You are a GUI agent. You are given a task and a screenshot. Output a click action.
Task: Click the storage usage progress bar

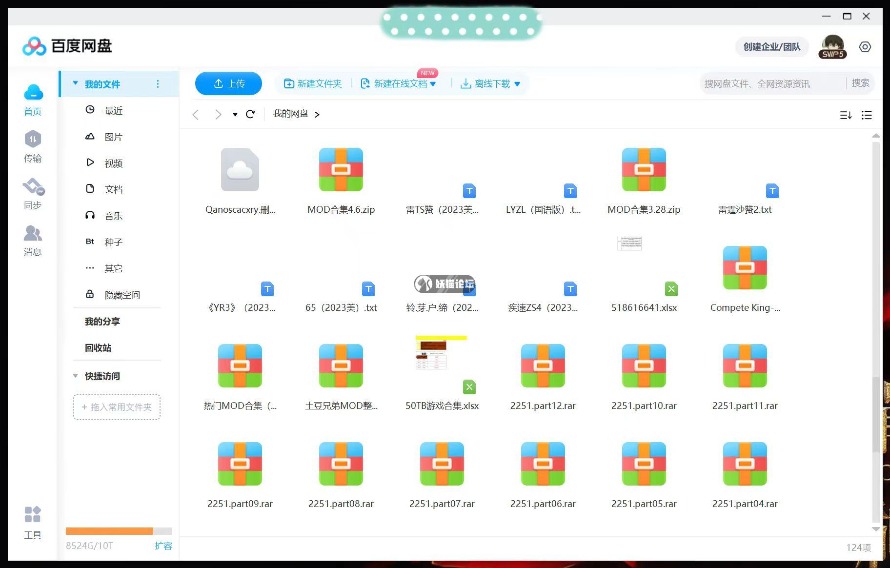click(x=119, y=531)
